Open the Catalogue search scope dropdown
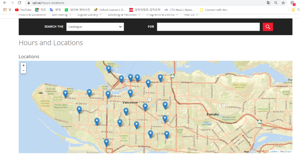The width and height of the screenshot is (300, 154). [x=95, y=27]
